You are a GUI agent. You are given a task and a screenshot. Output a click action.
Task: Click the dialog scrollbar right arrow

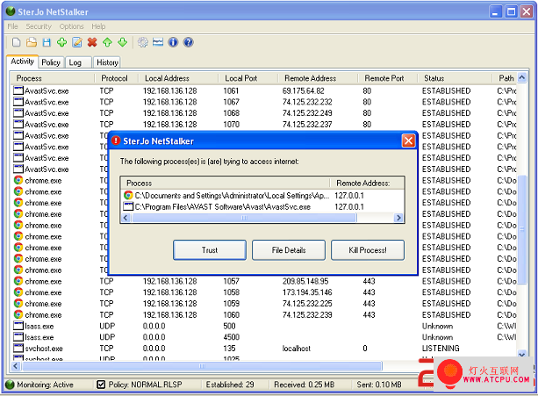pos(398,218)
